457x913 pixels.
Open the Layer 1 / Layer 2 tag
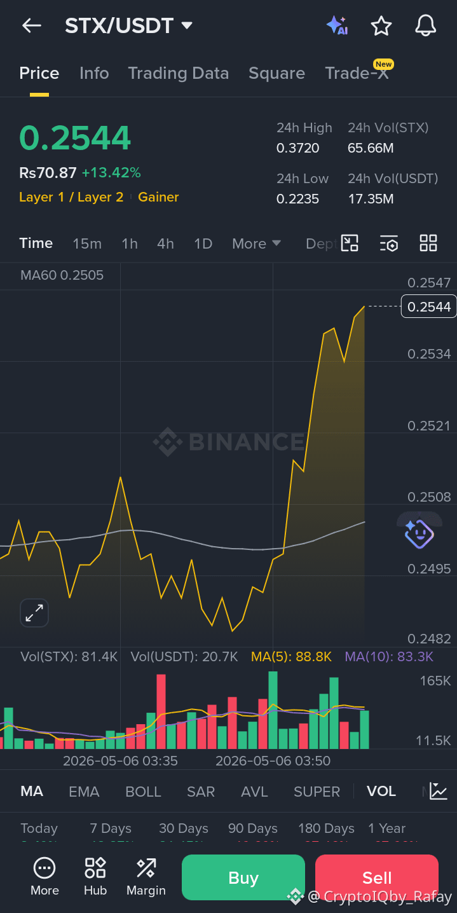coord(71,197)
